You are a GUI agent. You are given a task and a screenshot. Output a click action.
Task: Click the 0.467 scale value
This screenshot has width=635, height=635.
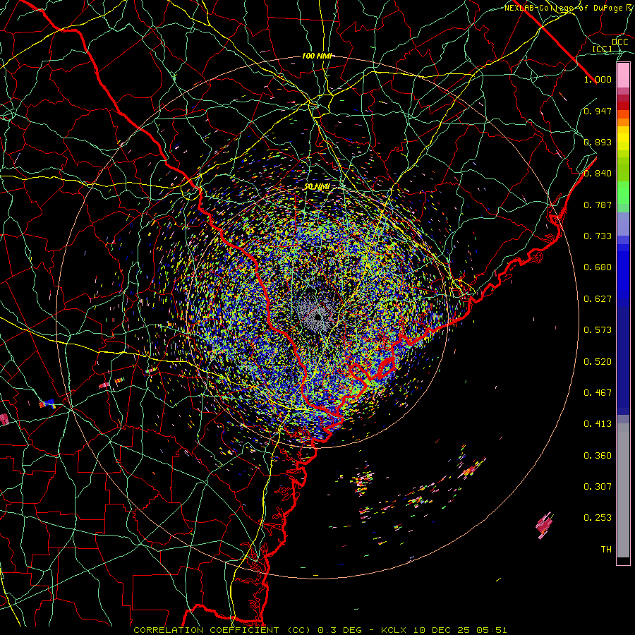click(x=598, y=393)
